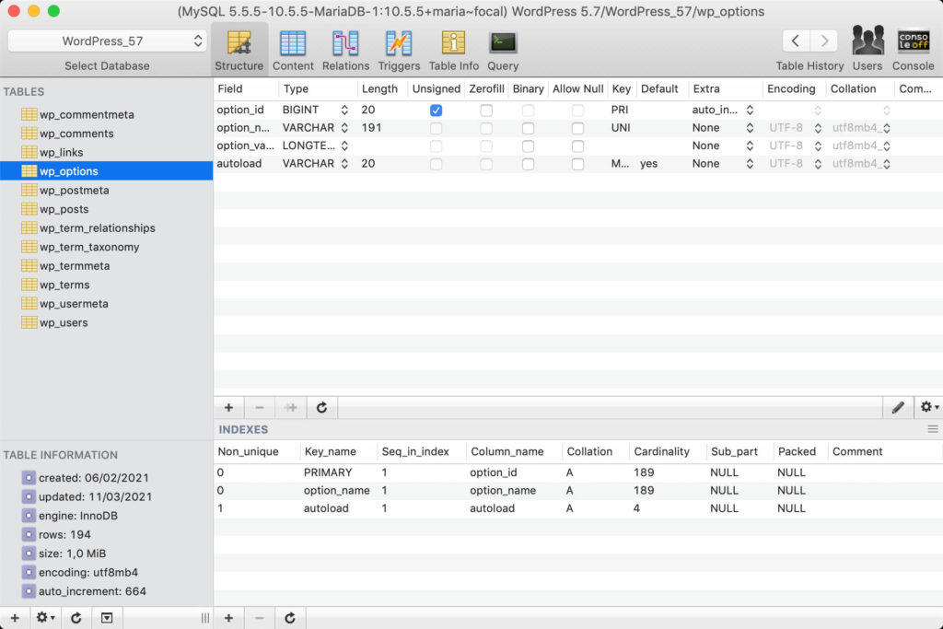Open the WordPress_57 database selector
Screen dimensions: 943x629
pos(107,41)
